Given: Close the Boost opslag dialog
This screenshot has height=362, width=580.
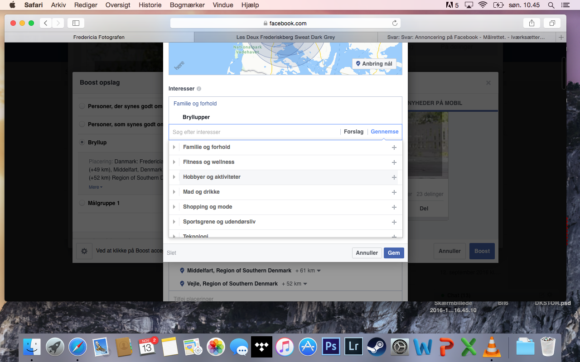Looking at the screenshot, I should pyautogui.click(x=488, y=83).
